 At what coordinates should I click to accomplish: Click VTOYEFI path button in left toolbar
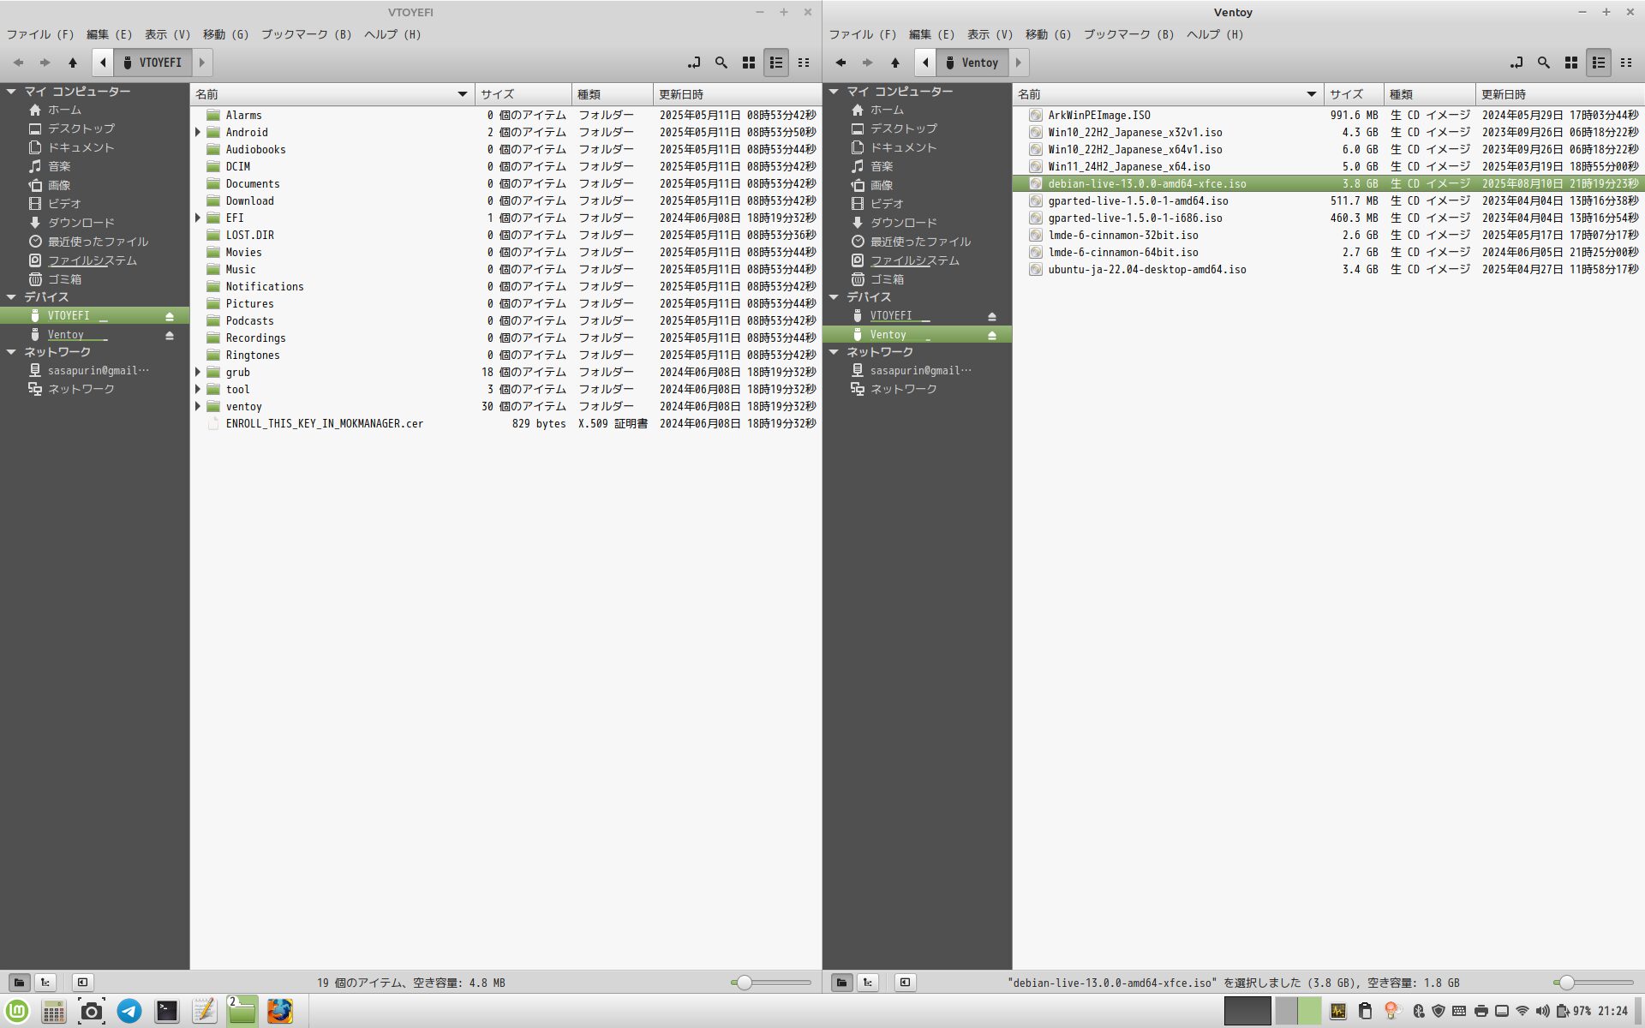coord(153,63)
